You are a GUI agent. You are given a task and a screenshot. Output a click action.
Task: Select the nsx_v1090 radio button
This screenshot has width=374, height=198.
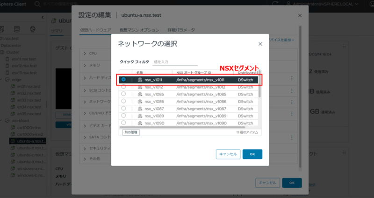tap(123, 123)
